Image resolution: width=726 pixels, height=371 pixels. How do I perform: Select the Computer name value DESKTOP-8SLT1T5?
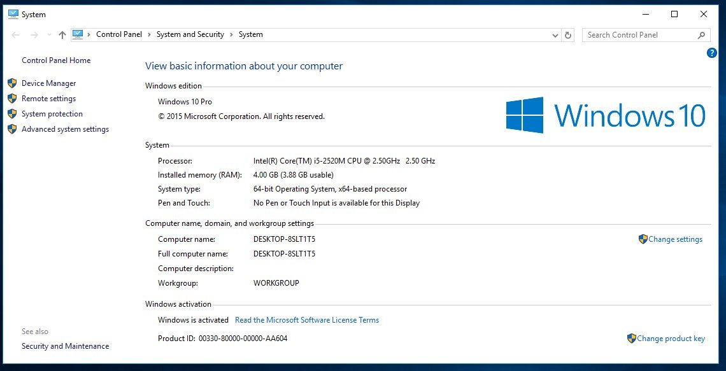284,239
